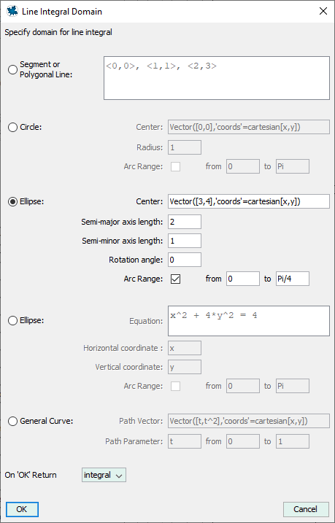
Task: Click the Ellipse Arc Range 'from' field
Action: 243,279
